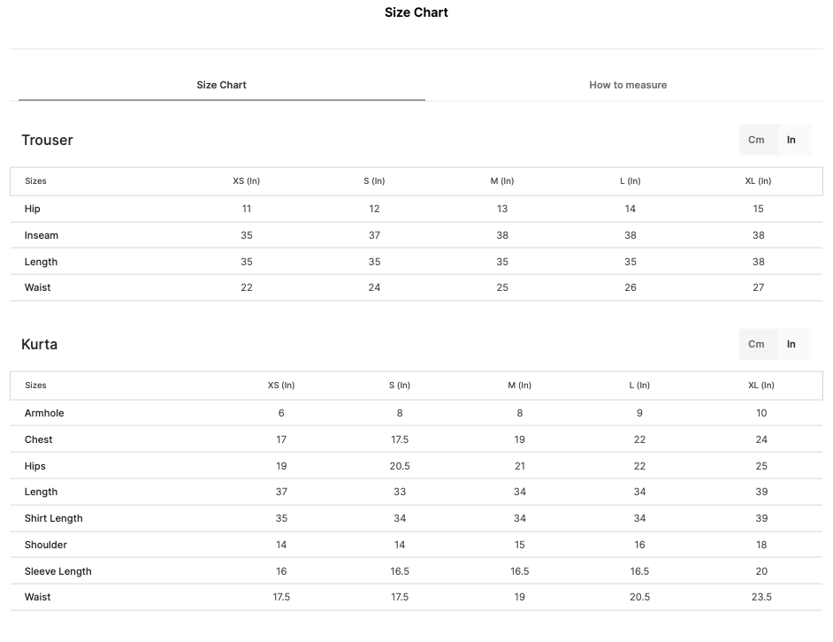Click the Shoulder row label in Kurta table
The height and width of the screenshot is (642, 833).
(x=46, y=545)
